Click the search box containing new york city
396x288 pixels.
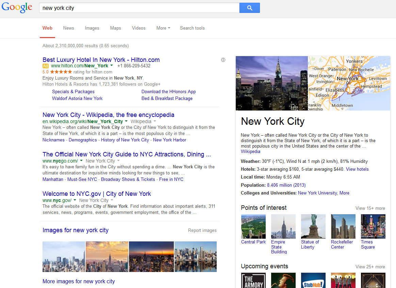[139, 8]
